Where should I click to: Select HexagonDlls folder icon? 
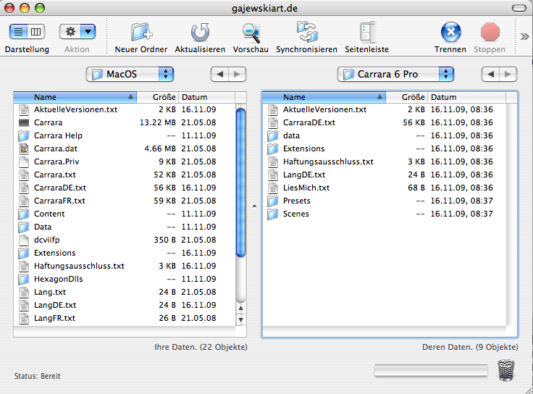coord(24,279)
